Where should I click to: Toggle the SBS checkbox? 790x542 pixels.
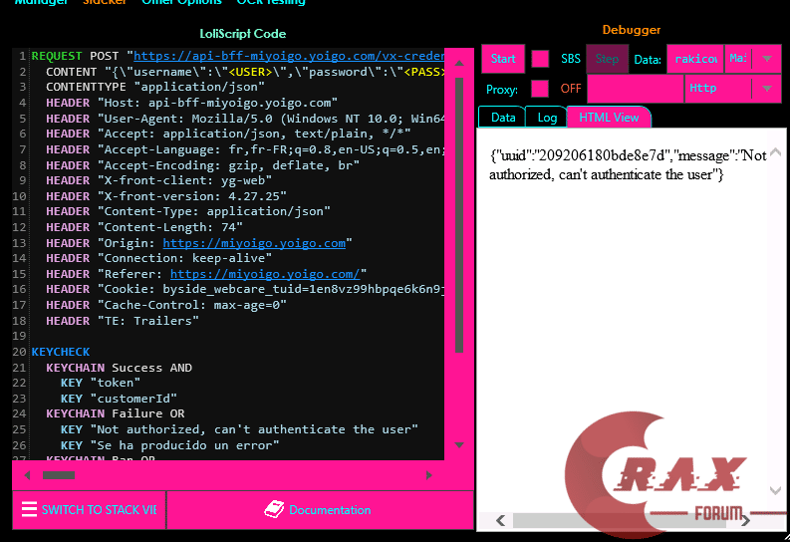540,59
